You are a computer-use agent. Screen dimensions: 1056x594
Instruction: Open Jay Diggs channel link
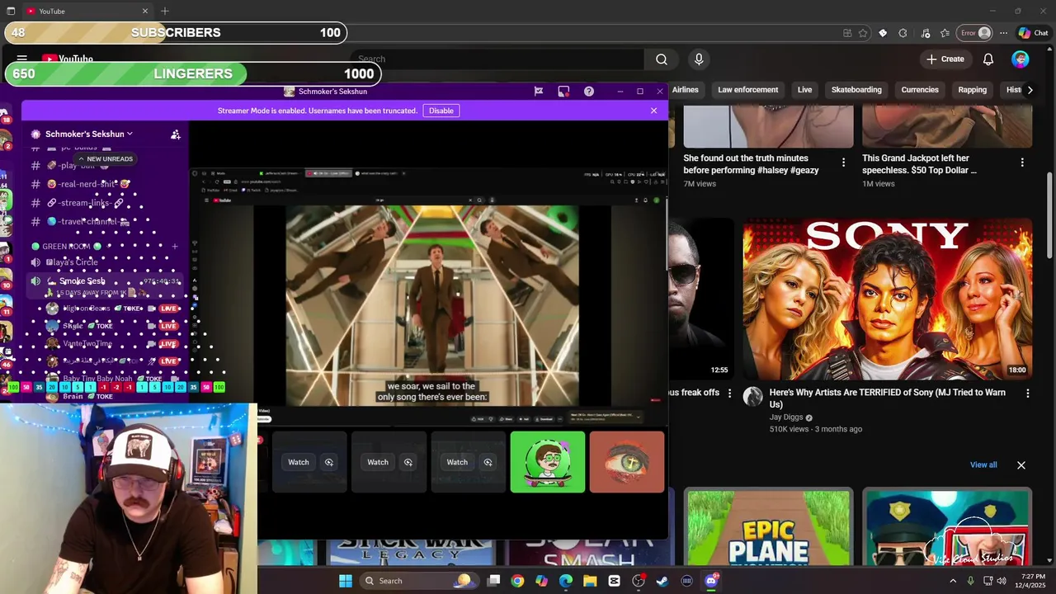pyautogui.click(x=786, y=417)
